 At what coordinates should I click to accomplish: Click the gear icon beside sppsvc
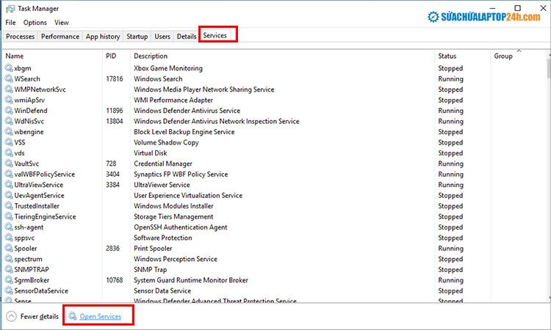click(x=9, y=238)
